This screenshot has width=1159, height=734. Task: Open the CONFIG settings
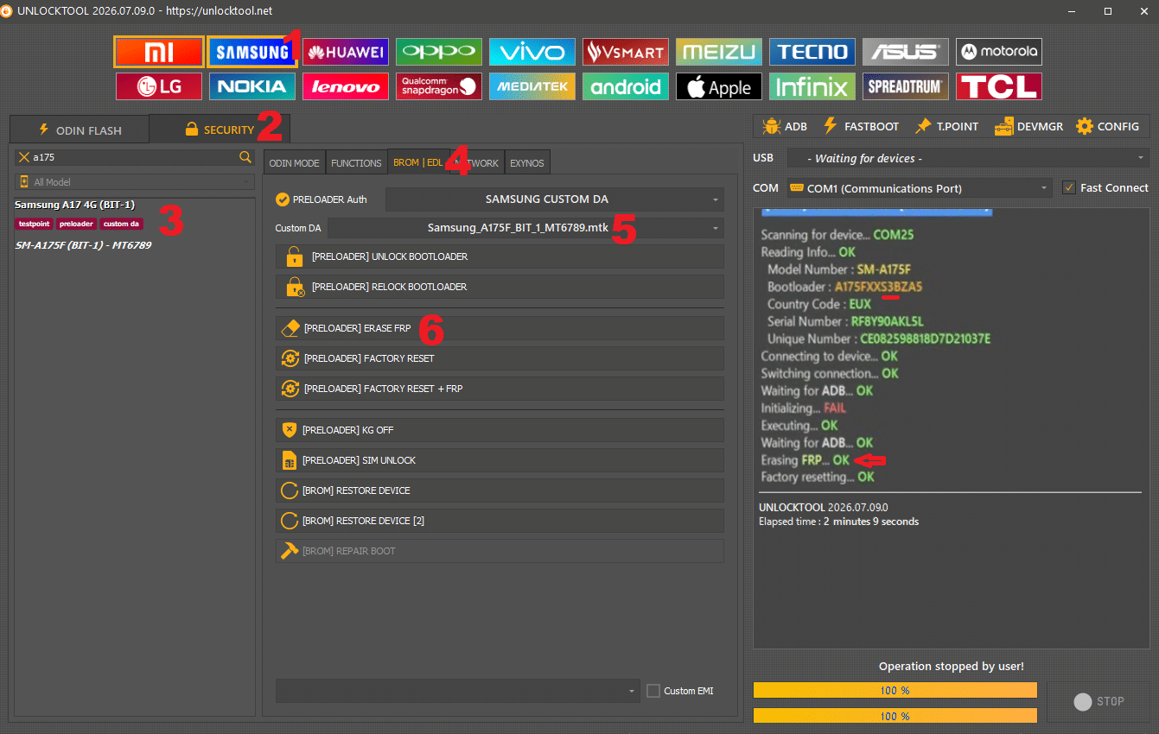coord(1107,126)
